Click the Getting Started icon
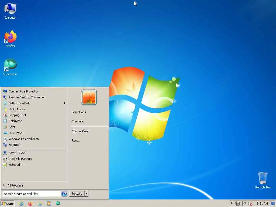Viewport: 276px width, 207px height. pos(5,103)
